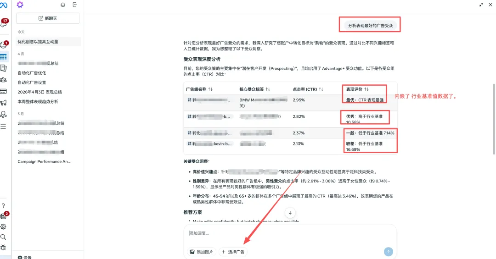Click the megaphone advertising settings icon

[x=4, y=103]
